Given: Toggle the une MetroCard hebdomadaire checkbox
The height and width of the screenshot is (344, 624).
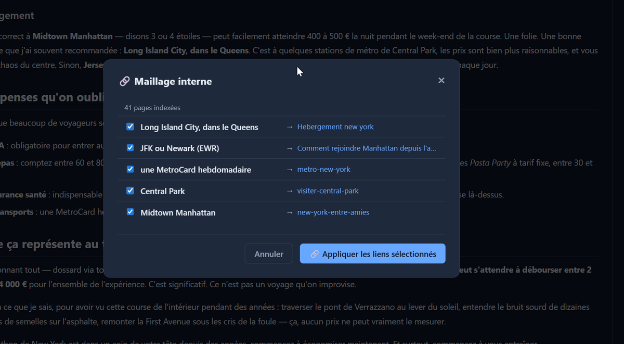Looking at the screenshot, I should click(x=131, y=169).
